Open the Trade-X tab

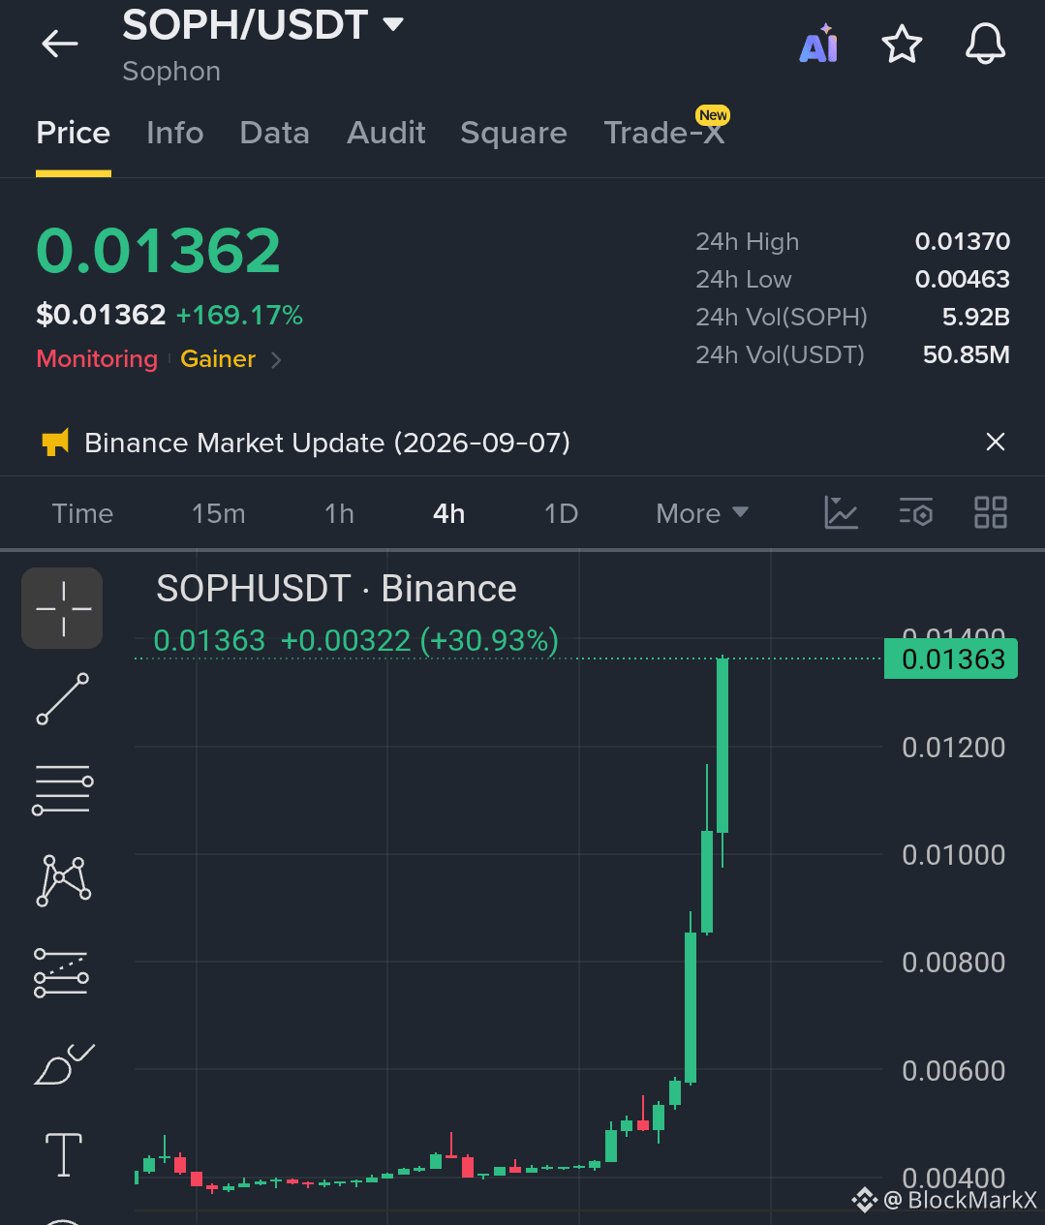664,133
